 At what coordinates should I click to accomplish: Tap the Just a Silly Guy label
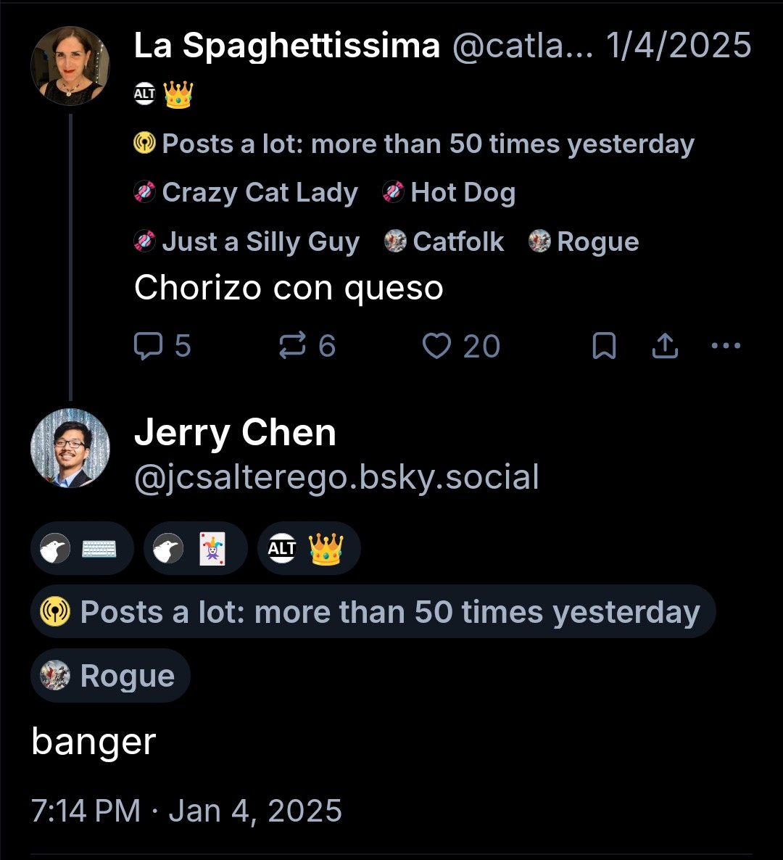coord(246,241)
